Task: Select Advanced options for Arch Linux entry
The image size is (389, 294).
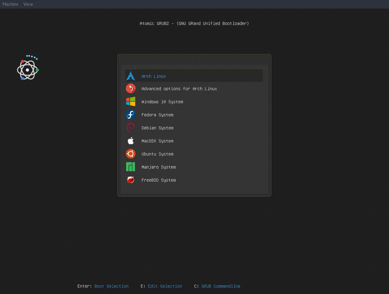Action: point(194,89)
